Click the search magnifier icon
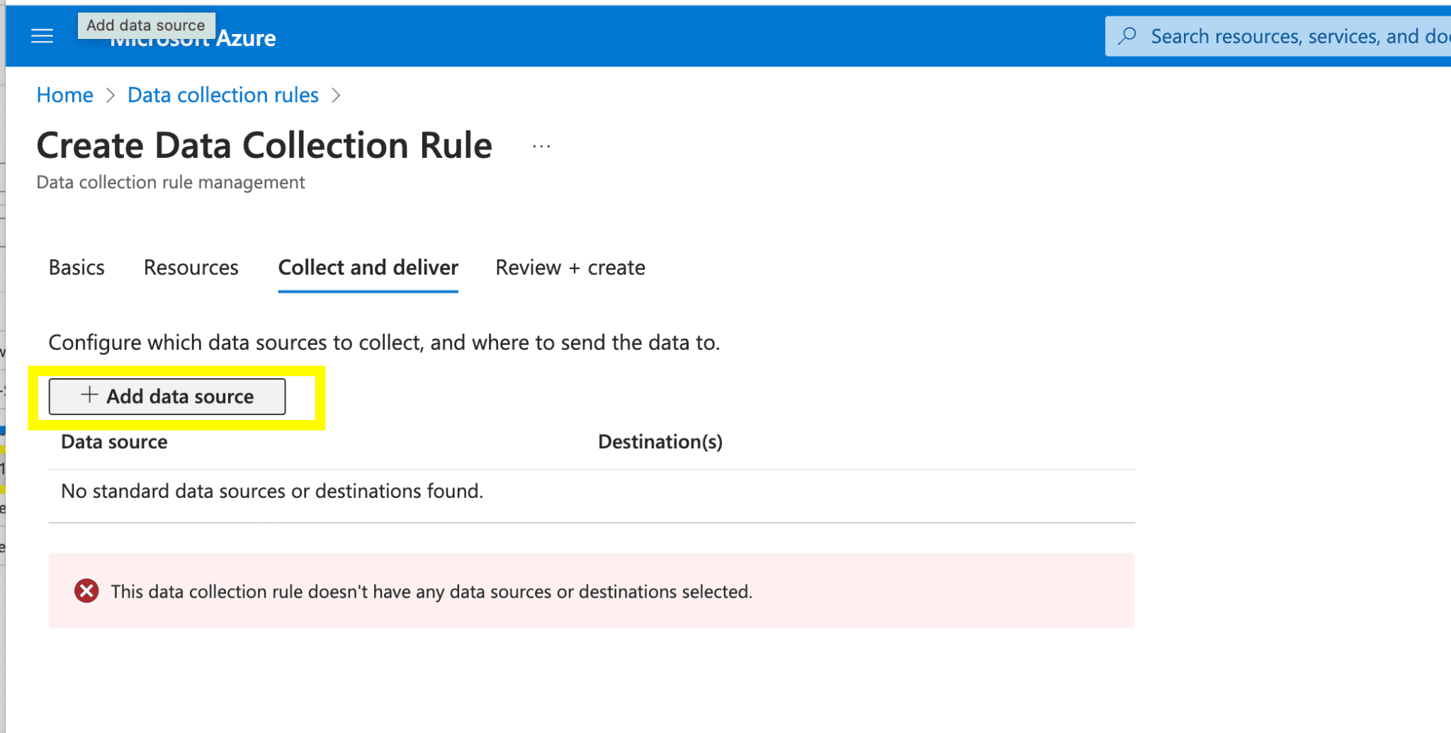Screen dimensions: 1451x733 1127,36
